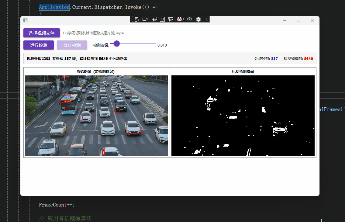Screen dimensions: 345x222
Task: Close the detection app window
Action: click(x=312, y=20)
